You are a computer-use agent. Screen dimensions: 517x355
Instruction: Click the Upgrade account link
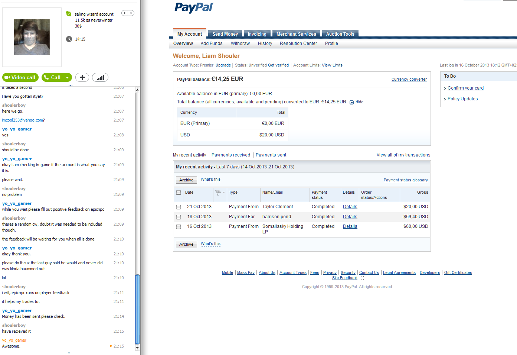pyautogui.click(x=223, y=65)
